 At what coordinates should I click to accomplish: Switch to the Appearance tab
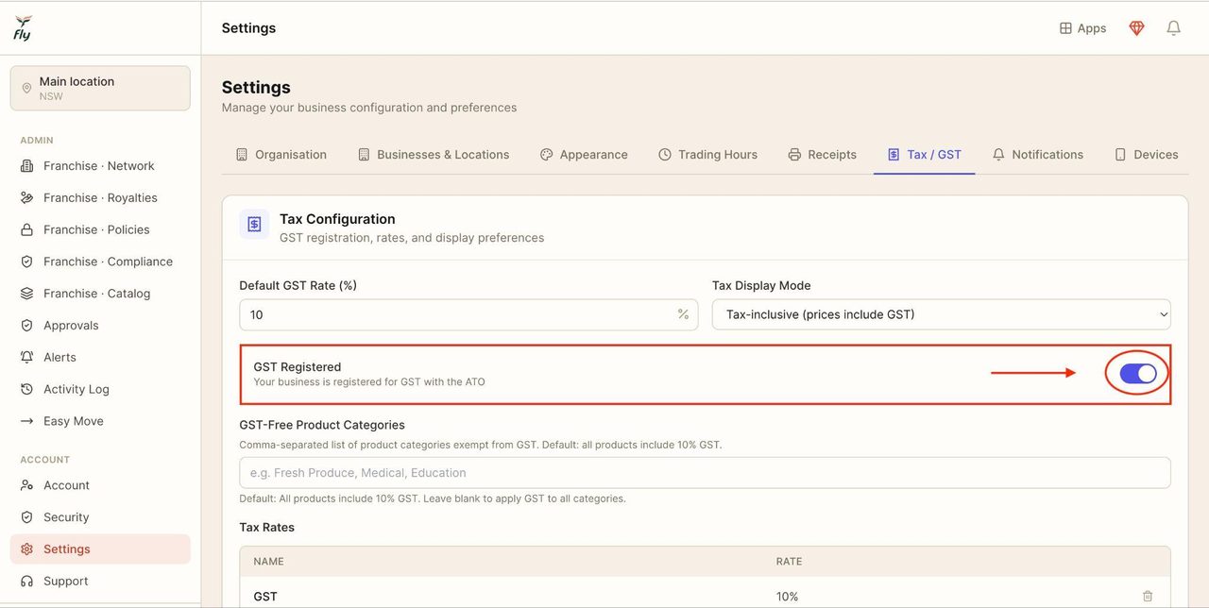point(584,155)
